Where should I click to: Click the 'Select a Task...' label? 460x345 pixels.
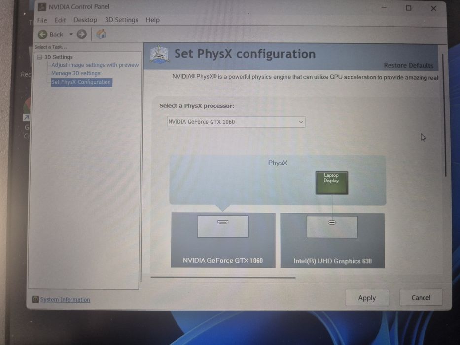50,47
